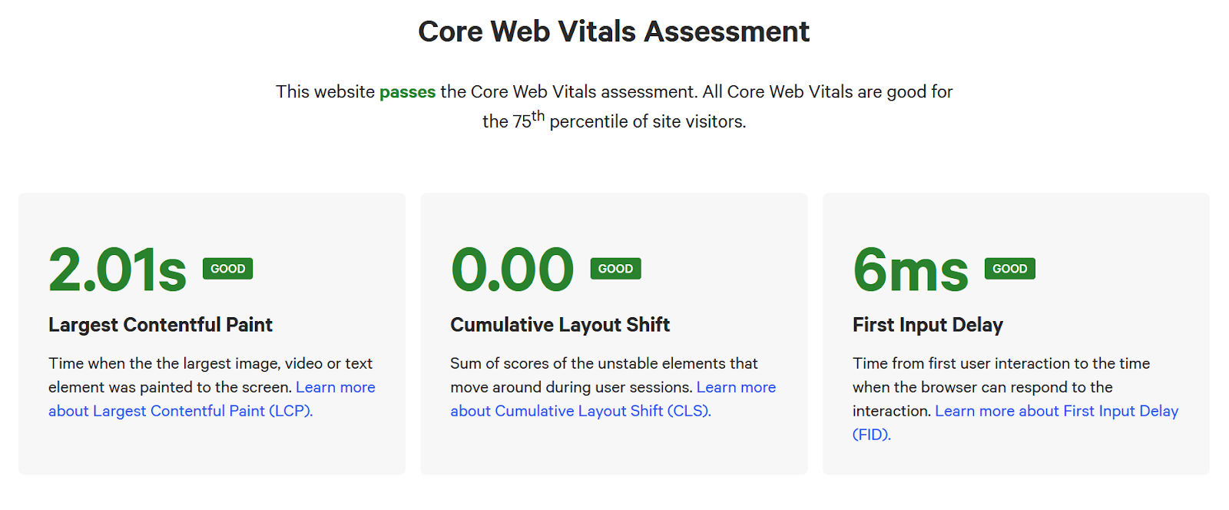Image resolution: width=1229 pixels, height=510 pixels.
Task: Select the 0.00 layout shift value
Action: pos(512,270)
